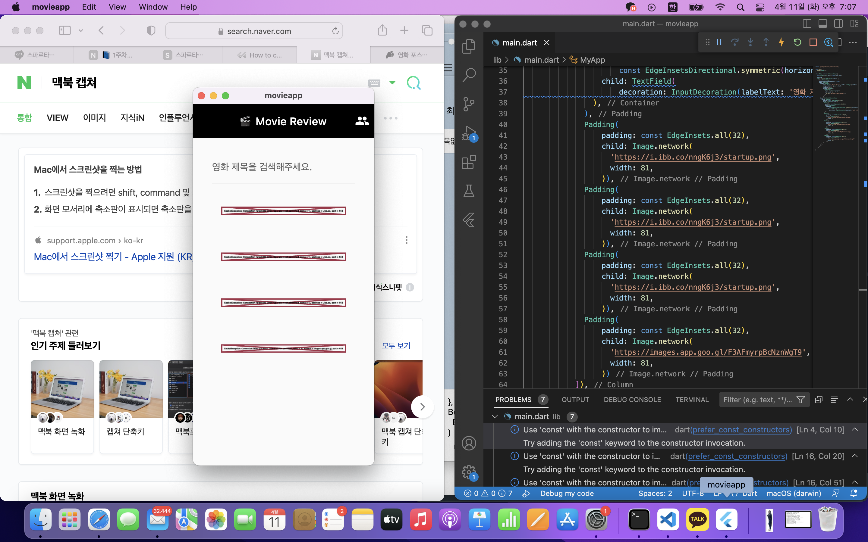Click Safari address bar search.naver.com
Screen dimensions: 868x542
click(254, 31)
